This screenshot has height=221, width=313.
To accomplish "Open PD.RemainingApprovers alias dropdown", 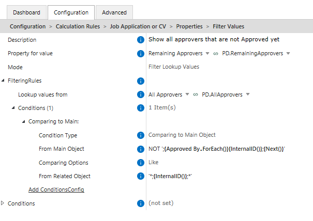I will point(288,53).
